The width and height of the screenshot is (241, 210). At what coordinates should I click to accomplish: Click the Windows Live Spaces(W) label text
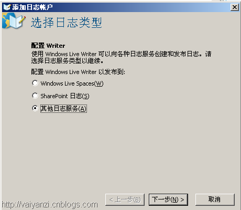point(72,83)
